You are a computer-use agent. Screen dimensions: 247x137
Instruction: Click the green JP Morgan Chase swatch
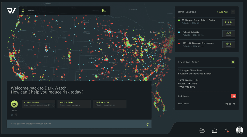point(179,20)
